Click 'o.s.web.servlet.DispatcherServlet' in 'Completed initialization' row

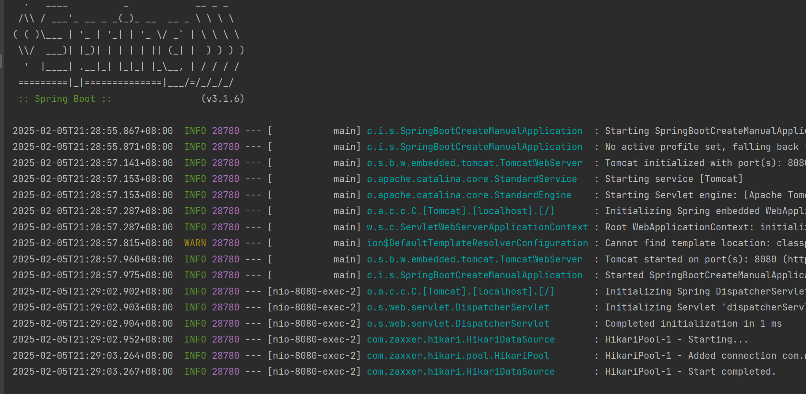pyautogui.click(x=458, y=324)
